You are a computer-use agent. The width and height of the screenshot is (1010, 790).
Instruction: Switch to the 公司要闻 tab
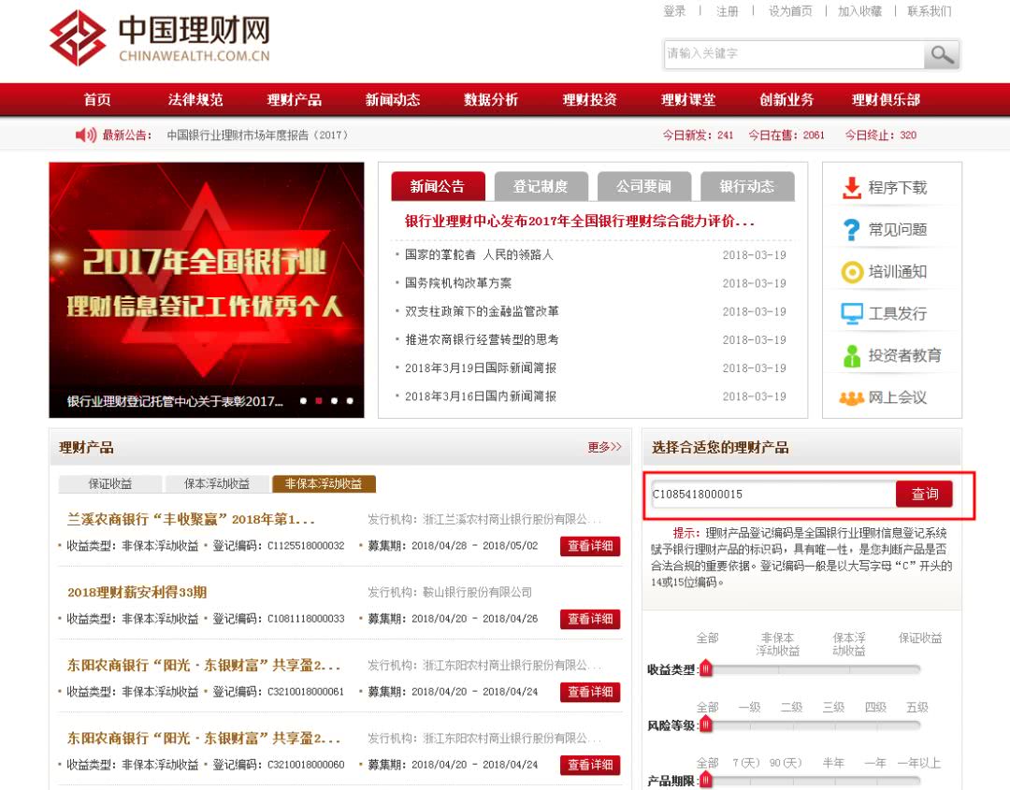tap(644, 187)
